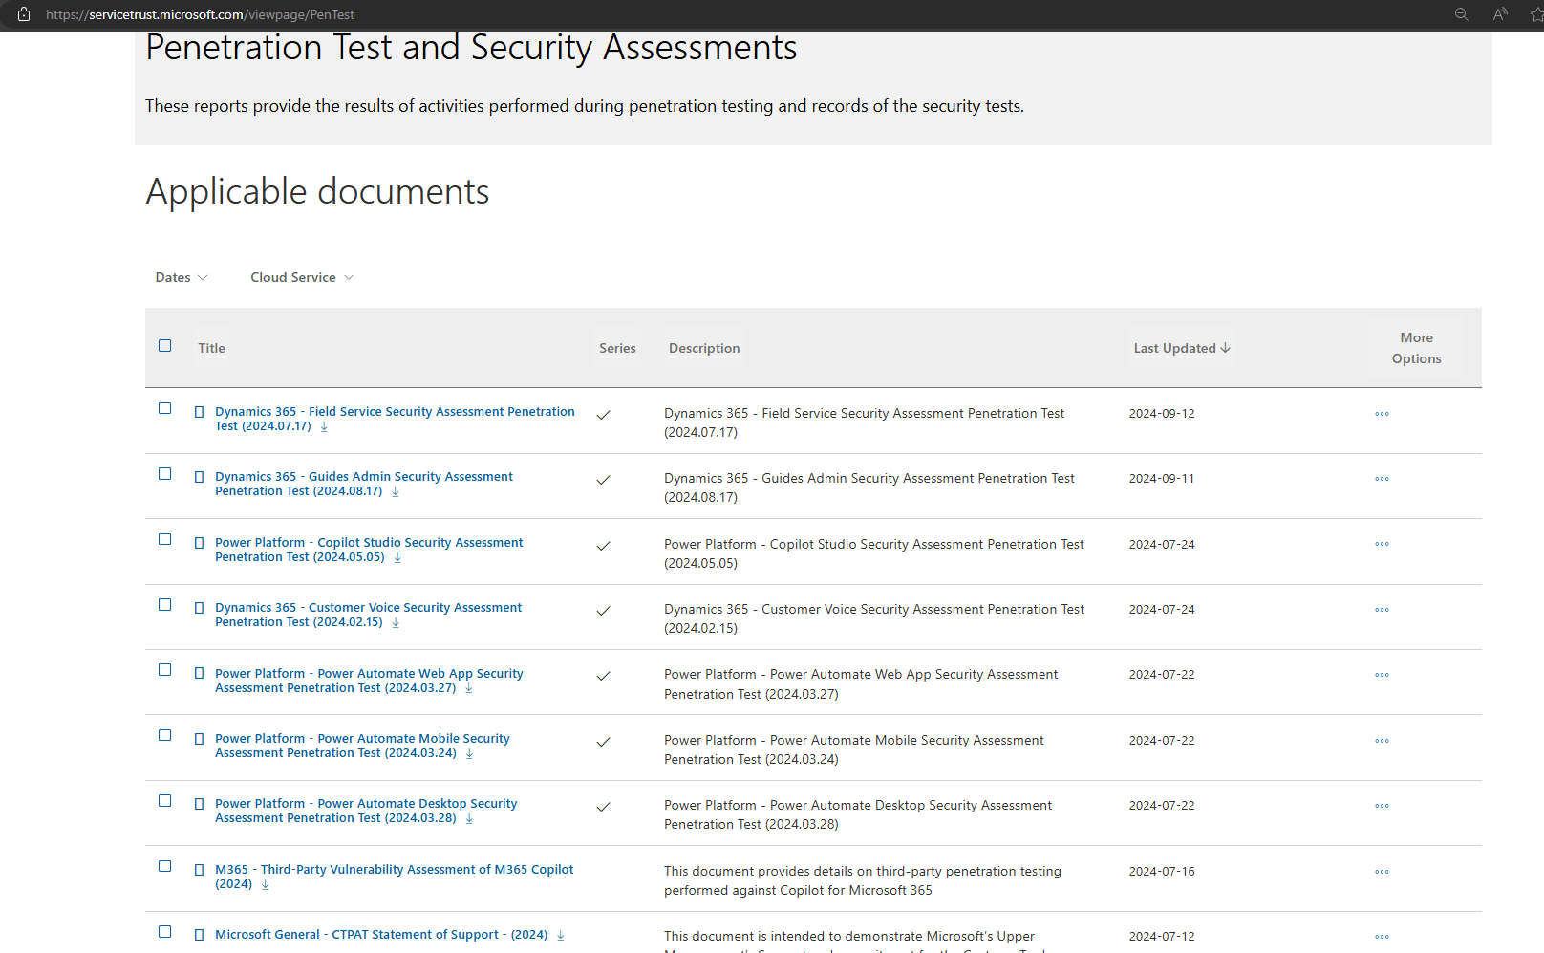The width and height of the screenshot is (1544, 953).
Task: Sort by Last Updated column header
Action: pos(1182,348)
